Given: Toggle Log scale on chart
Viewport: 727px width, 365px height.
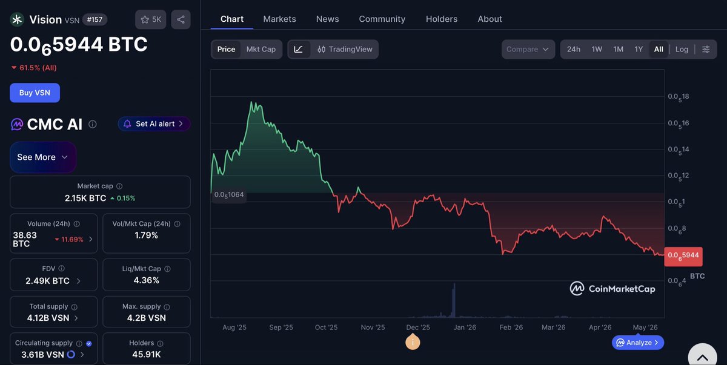Looking at the screenshot, I should [x=682, y=49].
